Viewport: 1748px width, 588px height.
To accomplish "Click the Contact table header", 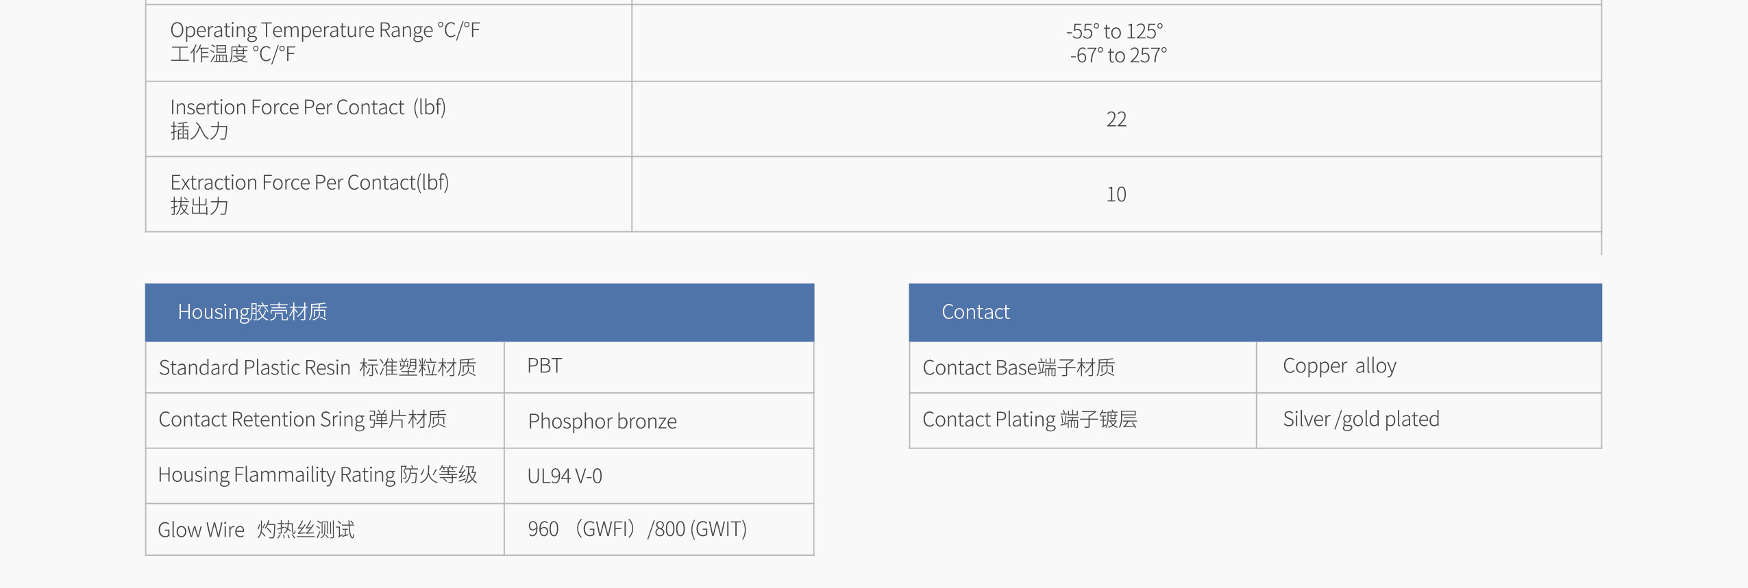I will tap(1255, 312).
